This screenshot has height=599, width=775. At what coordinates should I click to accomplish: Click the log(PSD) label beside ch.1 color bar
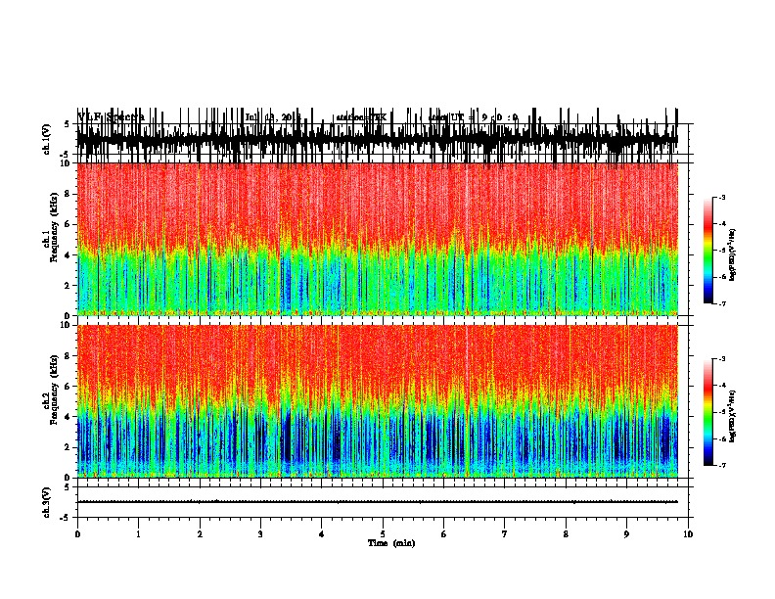click(733, 255)
